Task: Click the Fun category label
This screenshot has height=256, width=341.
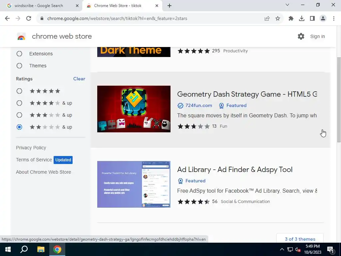Action: point(223,126)
